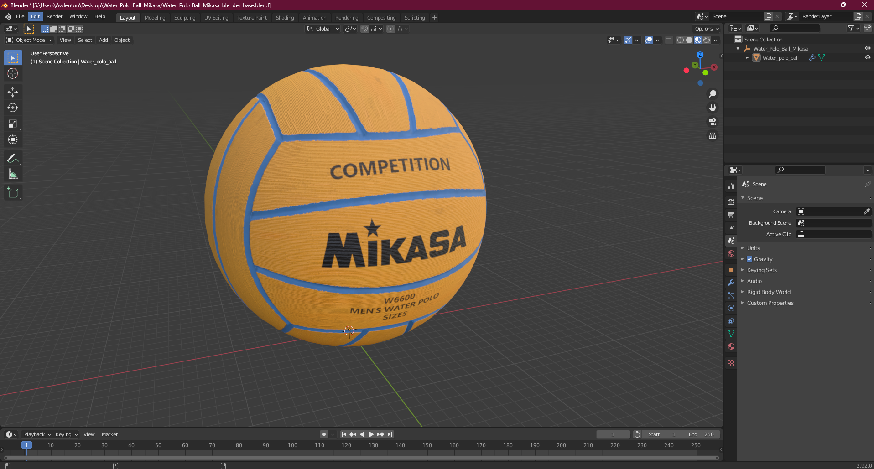
Task: Click the viewport zoom magnifier icon
Action: pos(713,94)
